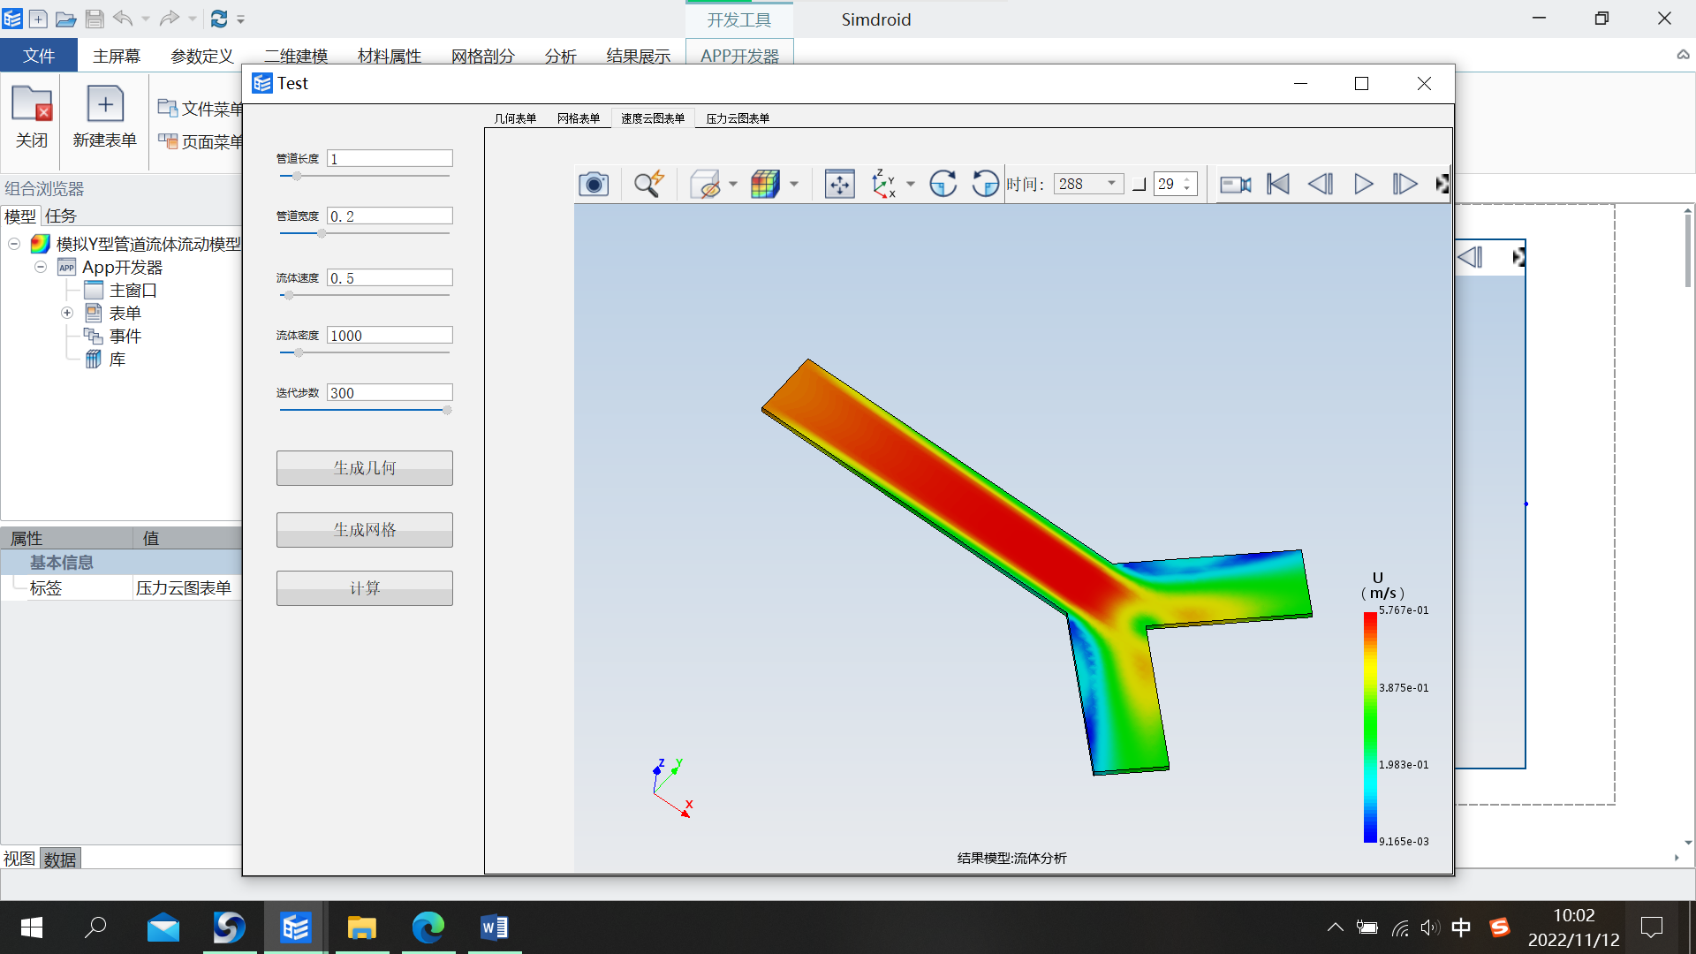Click the 迭代步数 slider handle

click(447, 410)
